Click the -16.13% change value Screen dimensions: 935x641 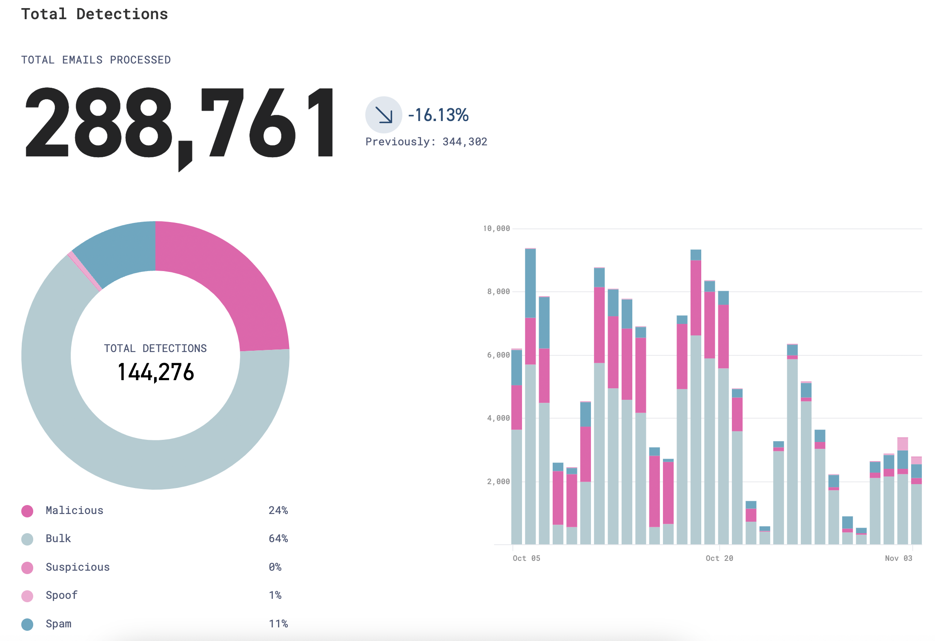438,115
